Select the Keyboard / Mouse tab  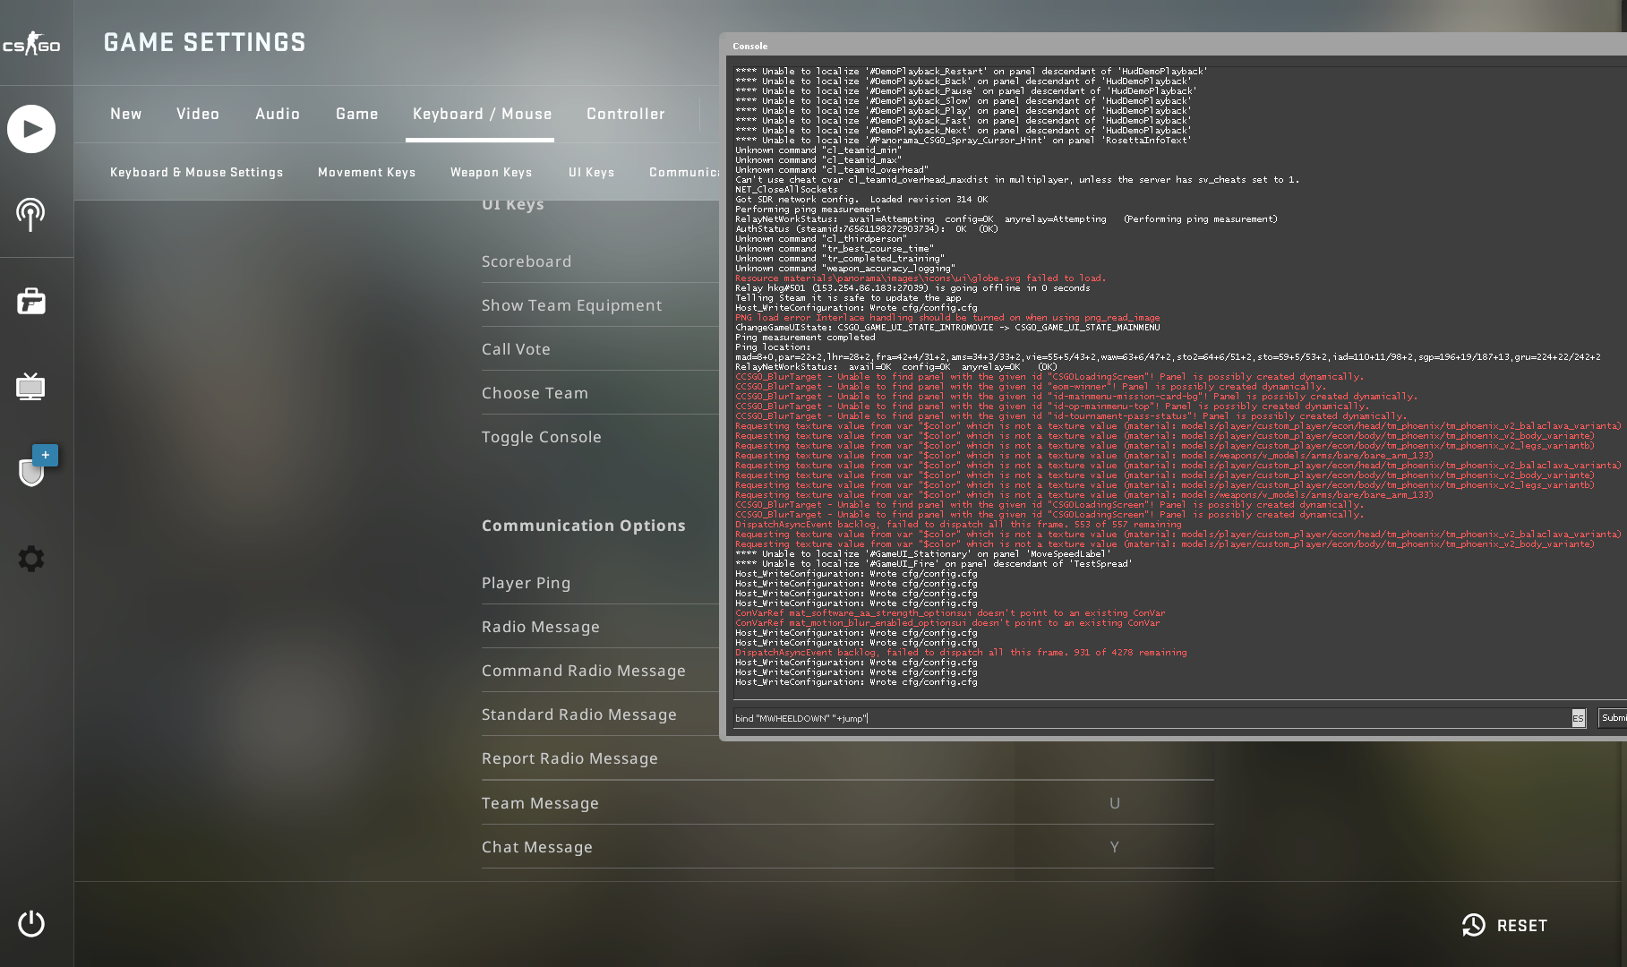point(482,114)
